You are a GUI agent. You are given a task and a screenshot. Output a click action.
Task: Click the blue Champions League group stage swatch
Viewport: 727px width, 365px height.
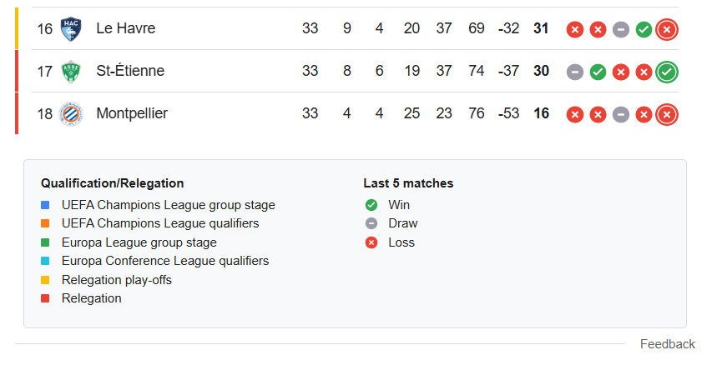click(45, 205)
